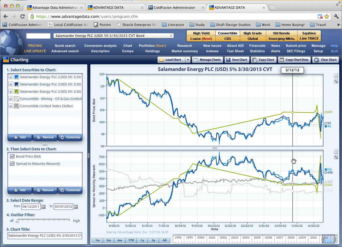This screenshot has width=342, height=247.
Task: Toggle third Salamander Energy green checkbox
Action: pos(11,91)
